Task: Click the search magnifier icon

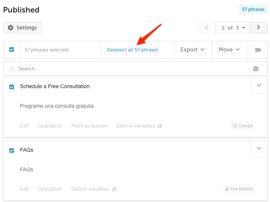Action: click(12, 69)
